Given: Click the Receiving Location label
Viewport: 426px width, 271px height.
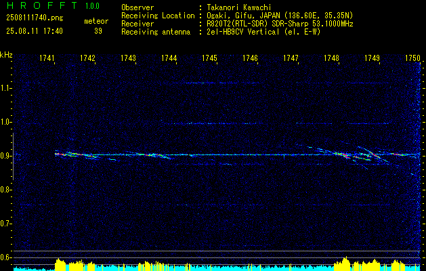Looking at the screenshot, I should (x=158, y=16).
